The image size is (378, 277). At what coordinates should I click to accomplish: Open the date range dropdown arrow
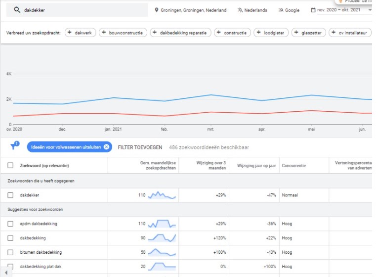click(x=370, y=10)
